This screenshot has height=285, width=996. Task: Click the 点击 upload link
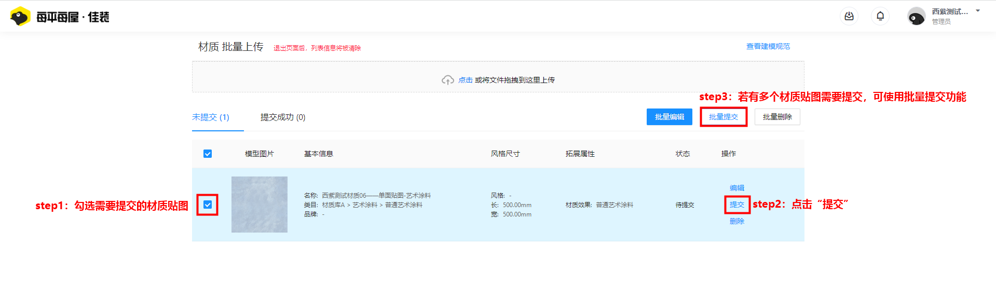pyautogui.click(x=465, y=80)
